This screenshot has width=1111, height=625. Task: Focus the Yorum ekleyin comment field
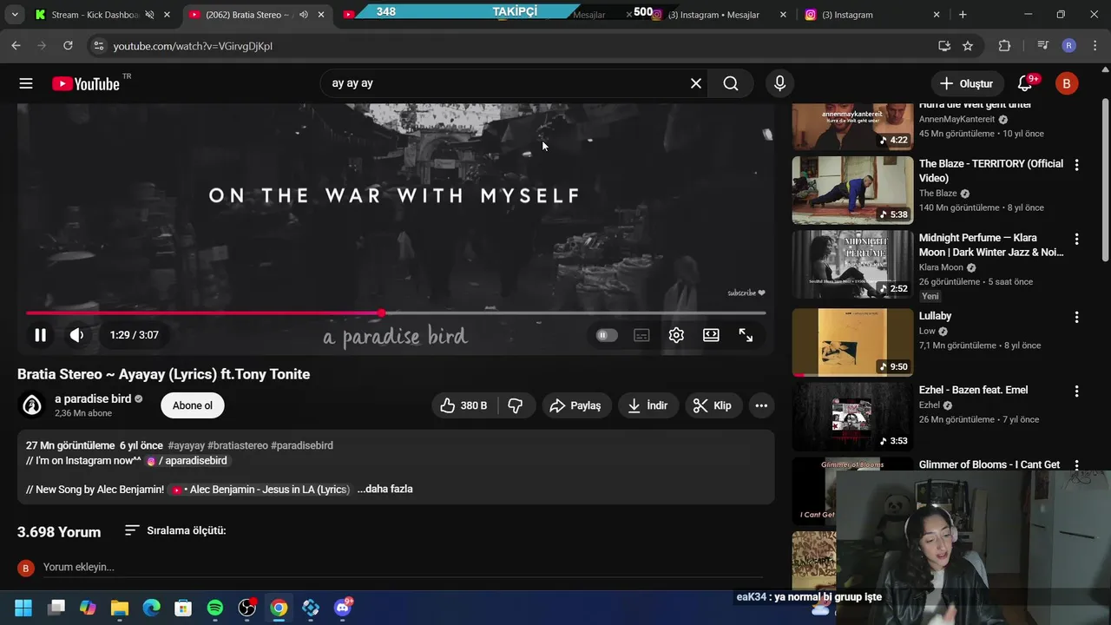pos(403,567)
